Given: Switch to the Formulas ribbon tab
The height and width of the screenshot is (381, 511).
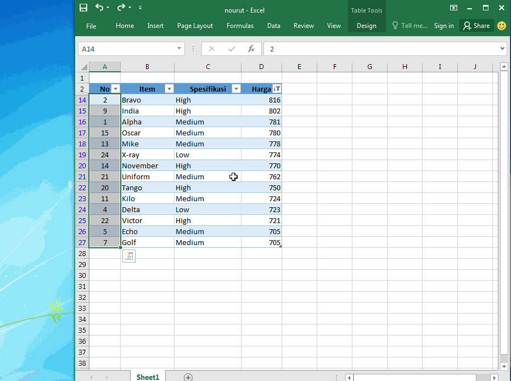Looking at the screenshot, I should point(240,25).
